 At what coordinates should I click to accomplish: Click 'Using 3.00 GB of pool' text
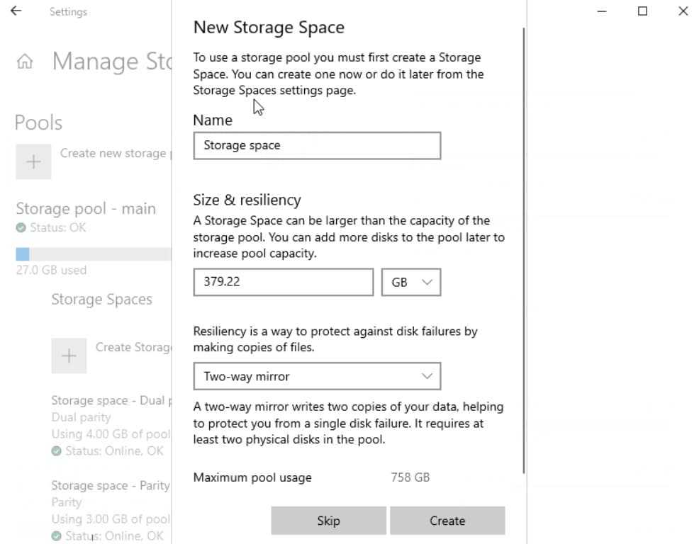point(111,519)
